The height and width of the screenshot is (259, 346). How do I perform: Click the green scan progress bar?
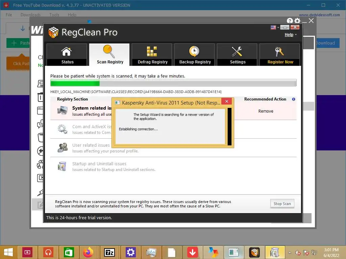pos(75,83)
